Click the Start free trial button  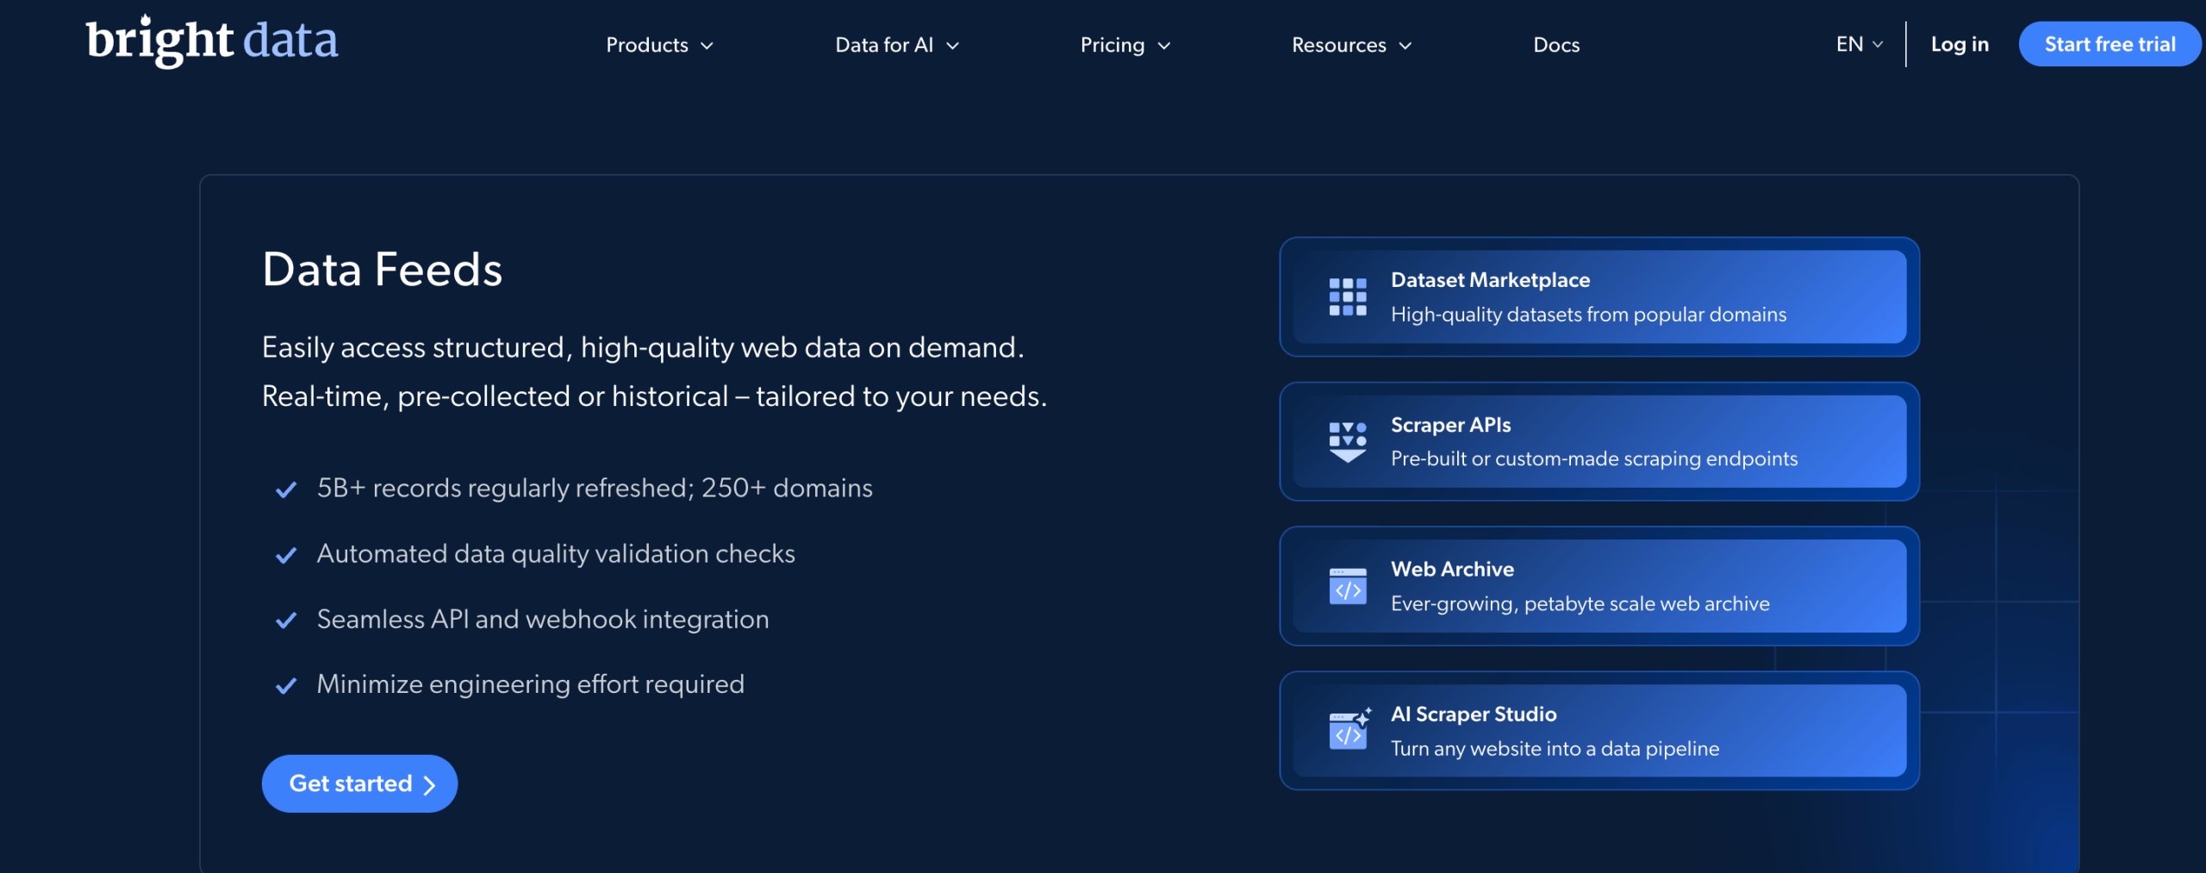coord(2109,44)
